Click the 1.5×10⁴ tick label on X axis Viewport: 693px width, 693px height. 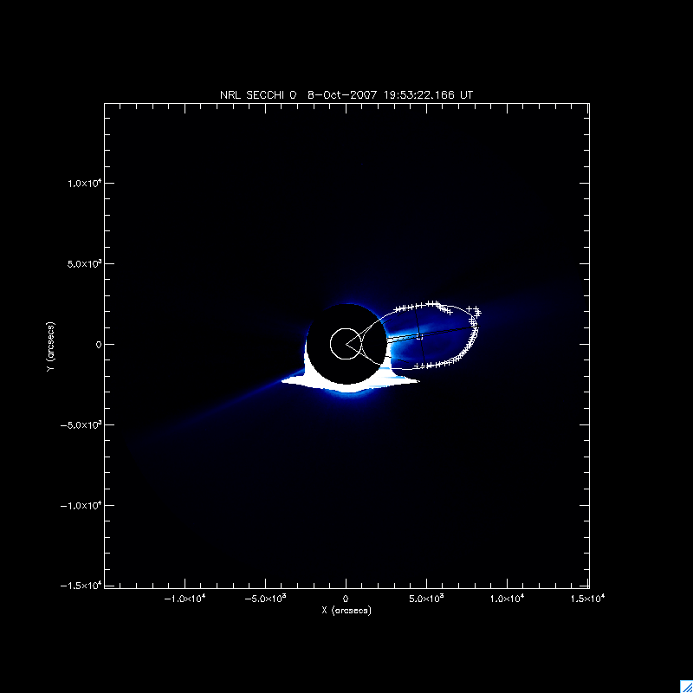(x=587, y=599)
